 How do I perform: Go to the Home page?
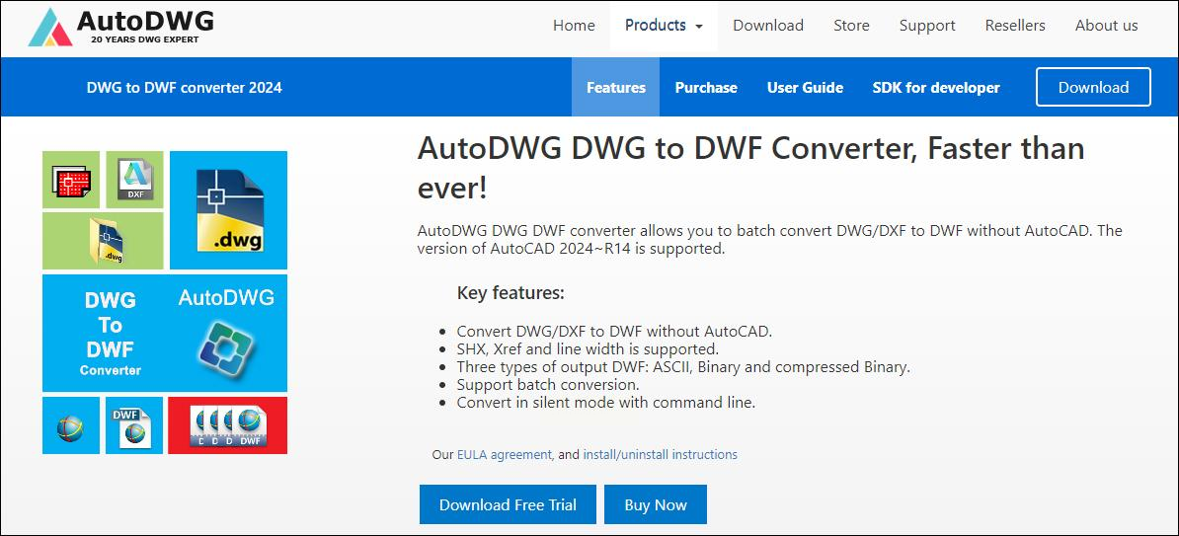(x=574, y=26)
